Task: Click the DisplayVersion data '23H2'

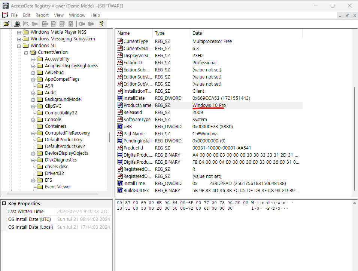Action: point(198,55)
